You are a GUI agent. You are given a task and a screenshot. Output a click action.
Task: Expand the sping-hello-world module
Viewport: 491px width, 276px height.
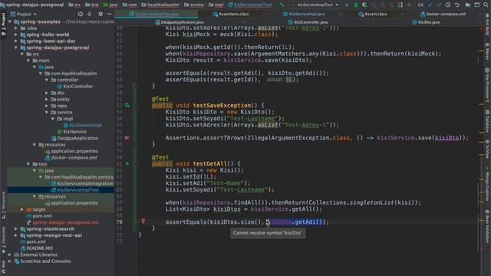click(x=16, y=34)
